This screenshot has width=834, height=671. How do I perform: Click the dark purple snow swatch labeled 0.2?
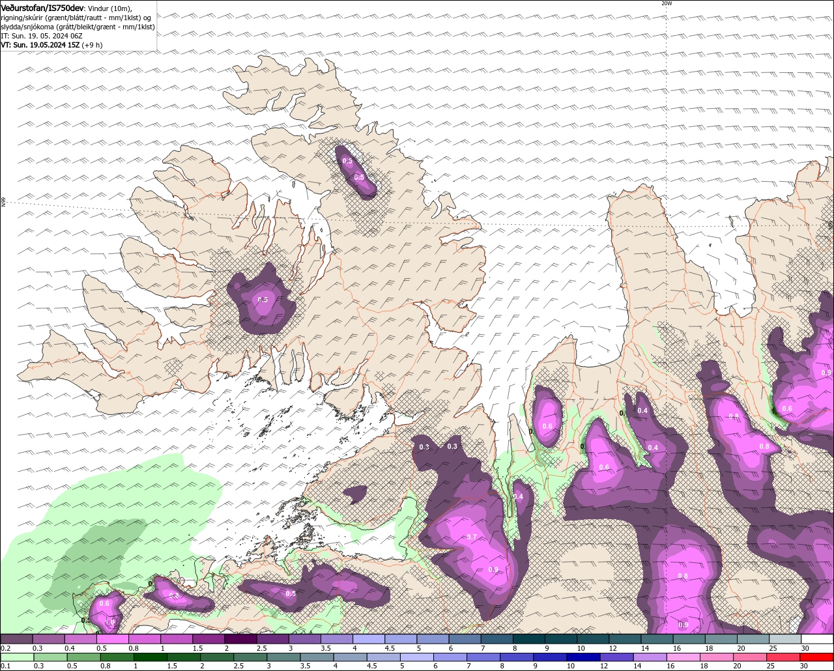click(x=16, y=639)
